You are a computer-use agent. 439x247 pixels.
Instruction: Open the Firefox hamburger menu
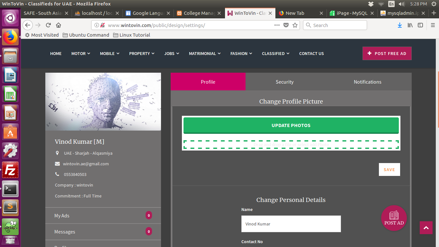tap(433, 25)
